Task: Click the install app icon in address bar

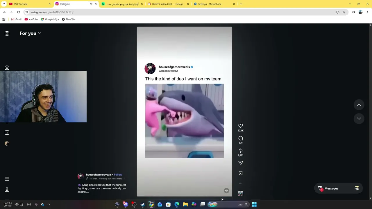Action: click(337, 12)
